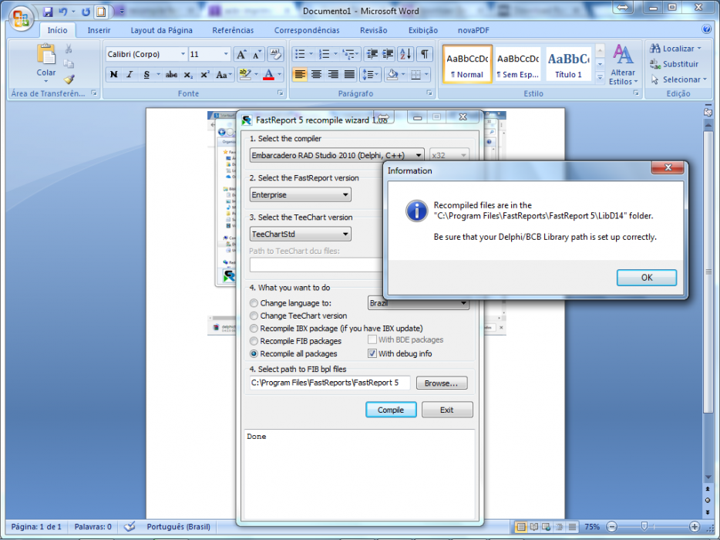This screenshot has width=720, height=540.
Task: Show paragraph marks with the pilcrow icon
Action: coord(425,54)
